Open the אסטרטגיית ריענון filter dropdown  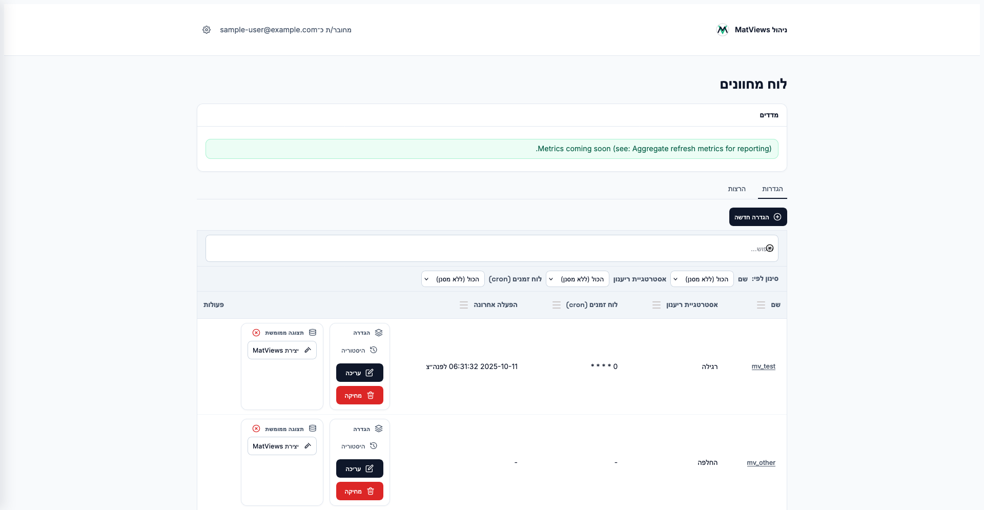(577, 279)
